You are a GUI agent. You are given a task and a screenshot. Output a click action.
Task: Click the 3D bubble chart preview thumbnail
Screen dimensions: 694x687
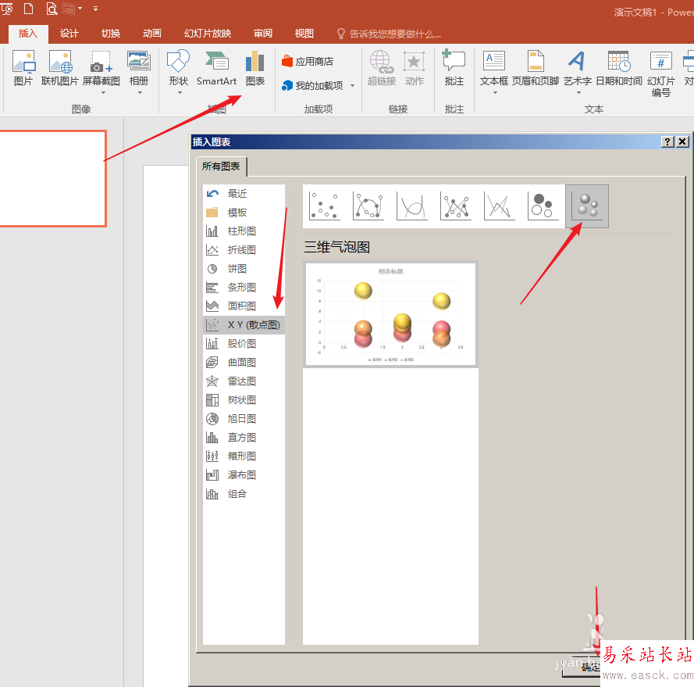[x=390, y=314]
